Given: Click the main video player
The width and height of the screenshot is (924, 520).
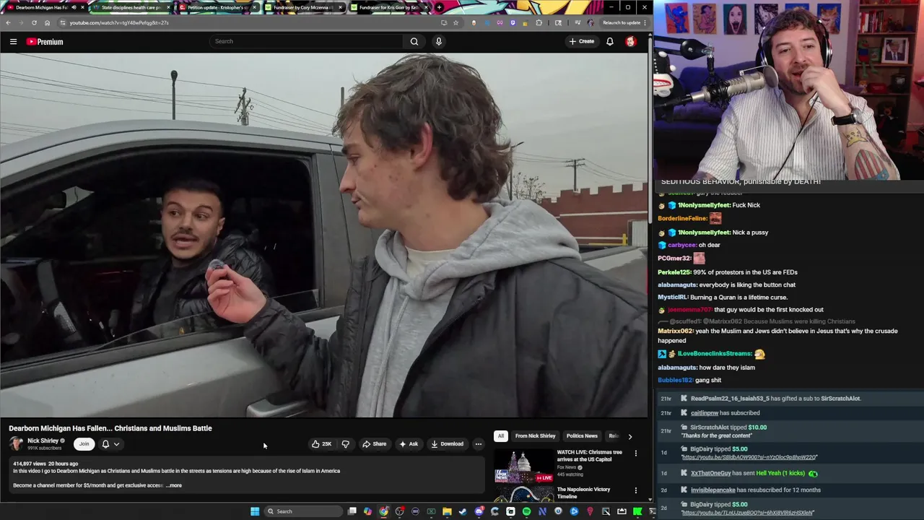Looking at the screenshot, I should coord(324,235).
